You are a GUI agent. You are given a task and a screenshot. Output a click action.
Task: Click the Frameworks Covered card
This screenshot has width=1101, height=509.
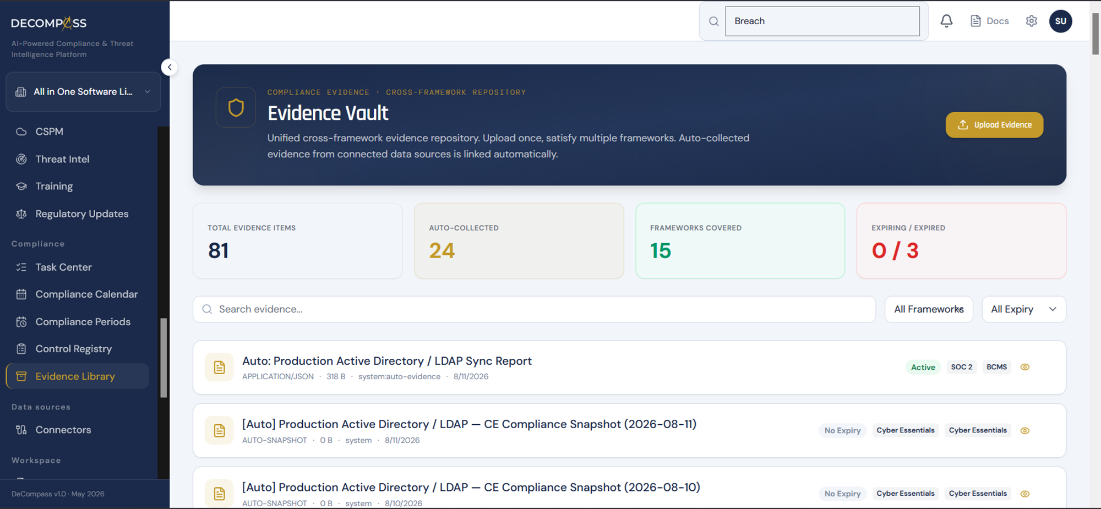740,240
